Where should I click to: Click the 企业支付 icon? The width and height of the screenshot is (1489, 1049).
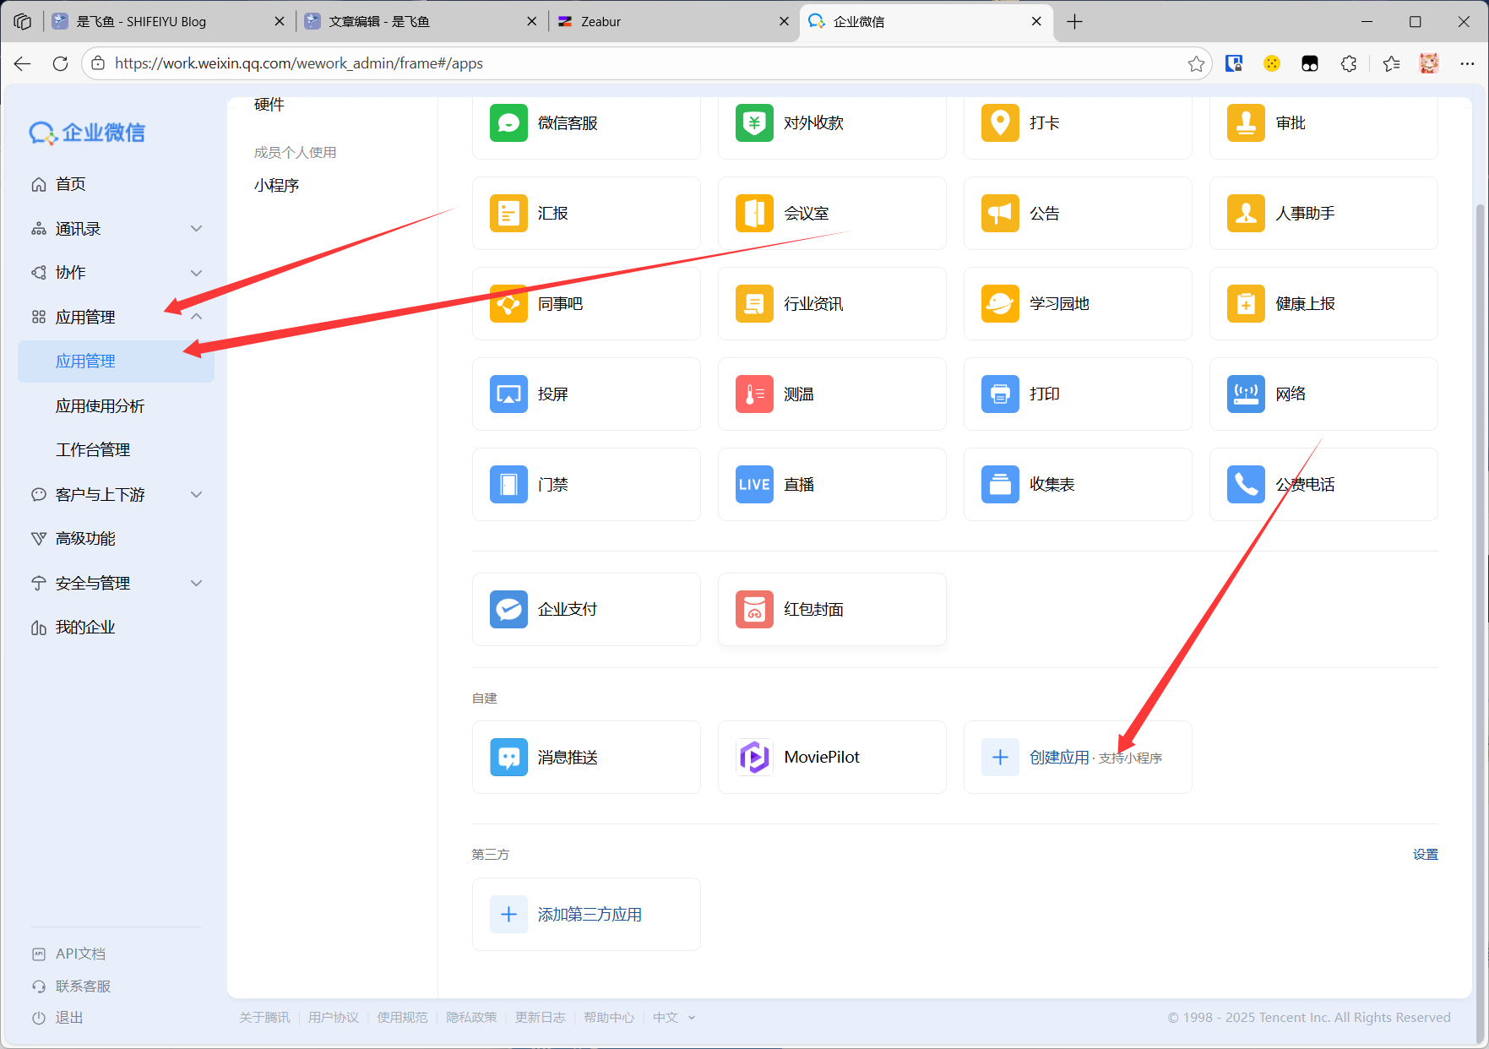click(508, 610)
